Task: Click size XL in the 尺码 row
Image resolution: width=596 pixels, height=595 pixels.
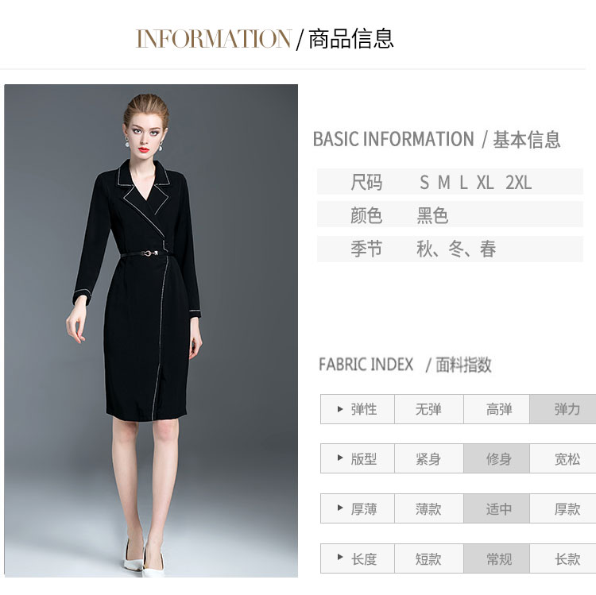Action: [x=485, y=183]
